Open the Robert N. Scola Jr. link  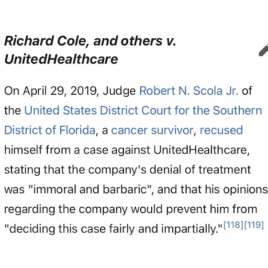point(189,90)
